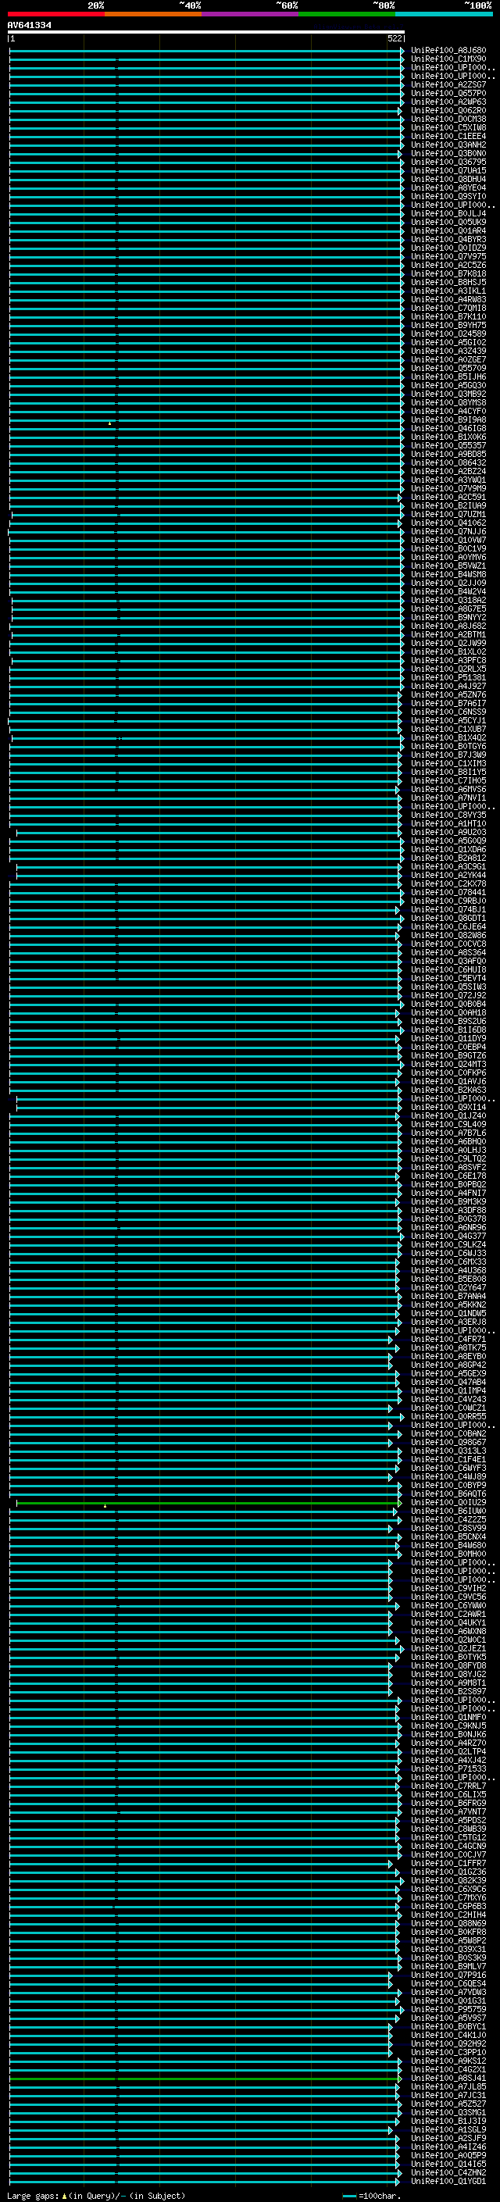Open hit UniRef100_A2ZSG7
Viewport: 500px width, 2202px height.
coord(448,84)
